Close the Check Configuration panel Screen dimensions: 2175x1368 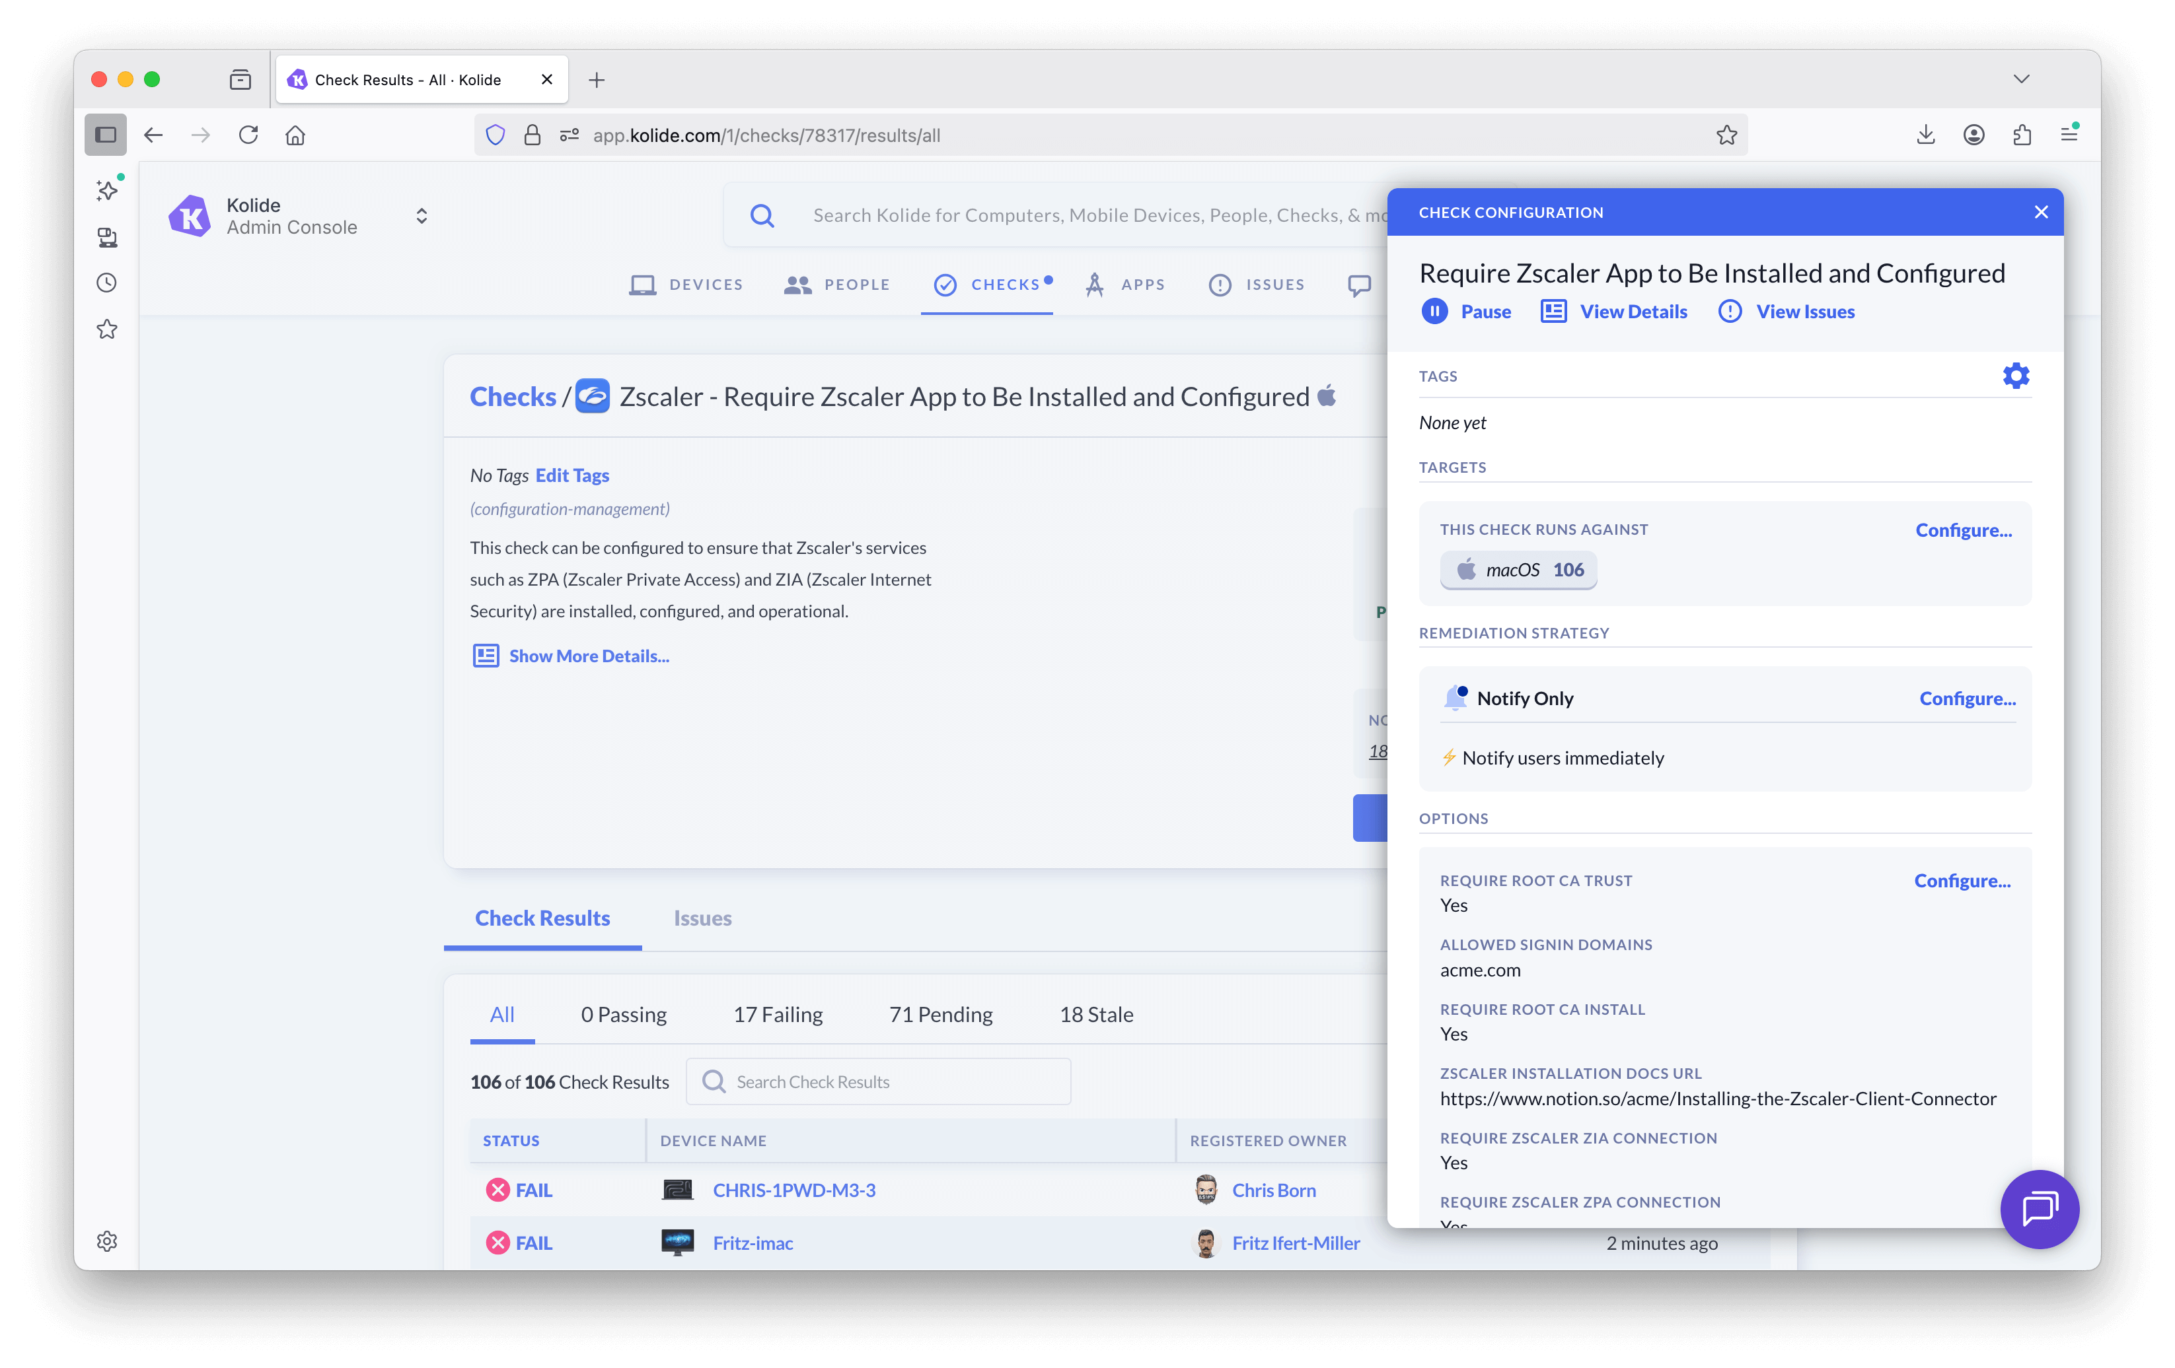click(2040, 212)
